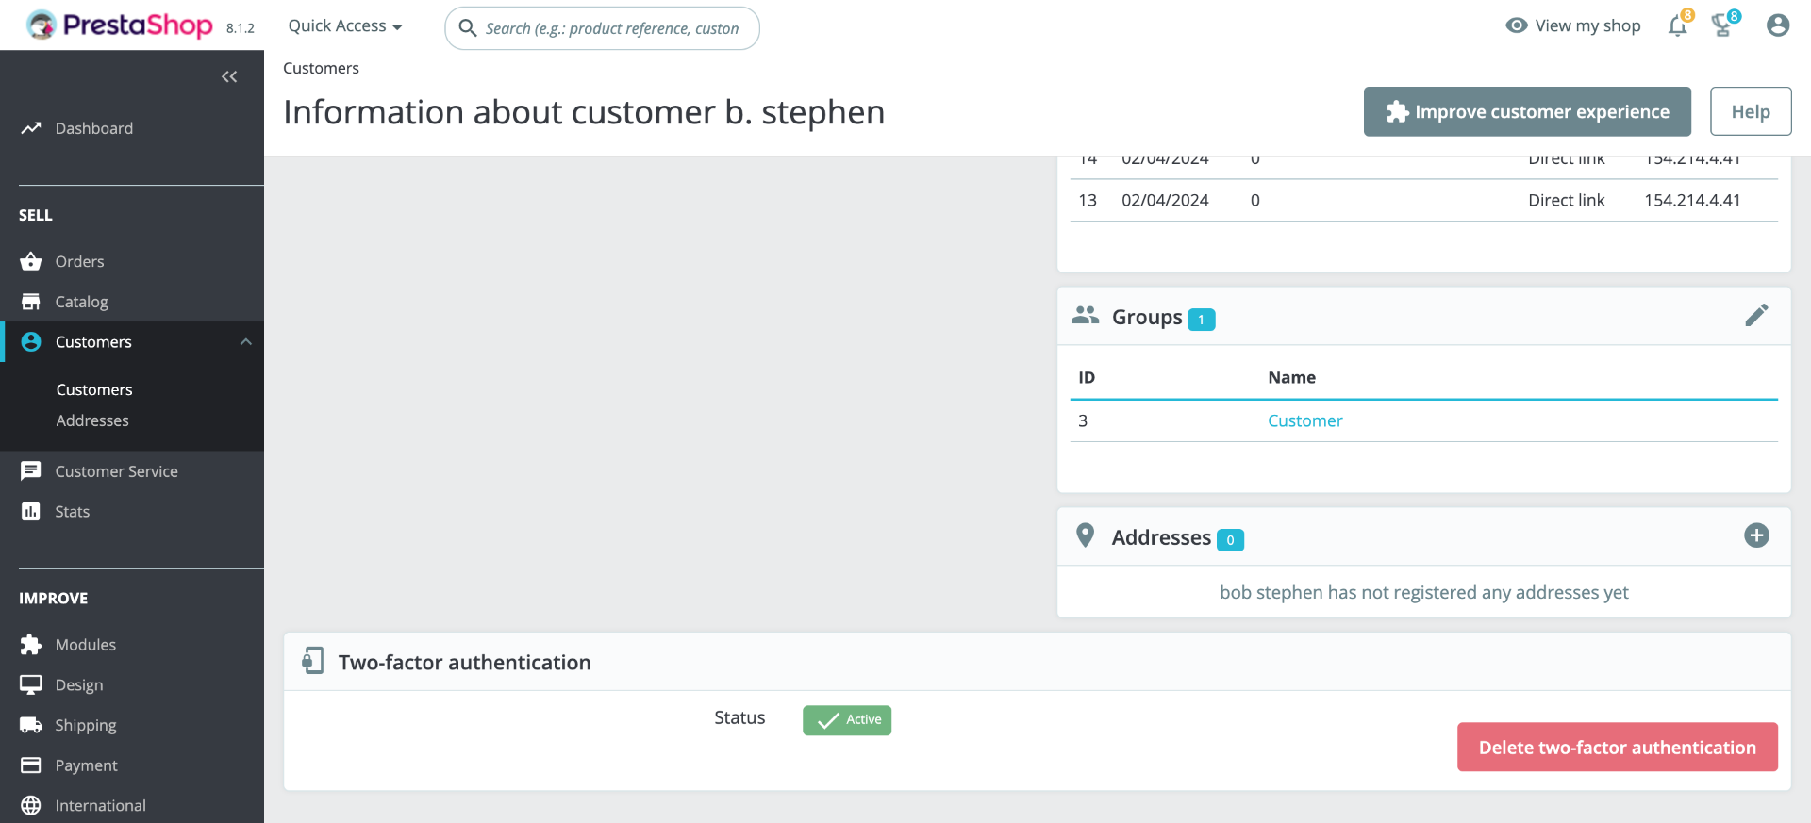Open the user profile avatar menu
Image resolution: width=1811 pixels, height=823 pixels.
tap(1778, 25)
